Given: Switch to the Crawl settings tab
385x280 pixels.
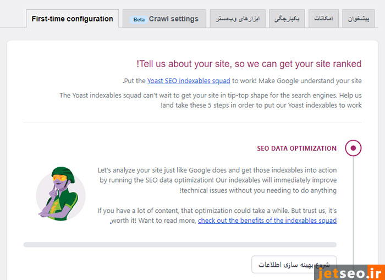Looking at the screenshot, I should tap(164, 19).
